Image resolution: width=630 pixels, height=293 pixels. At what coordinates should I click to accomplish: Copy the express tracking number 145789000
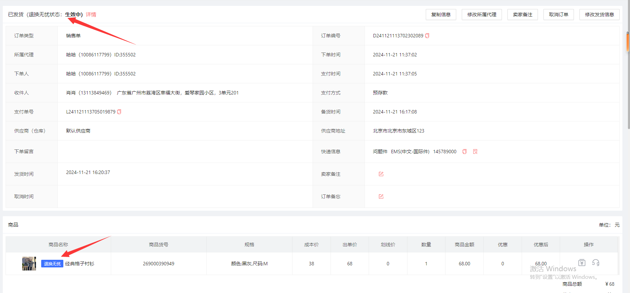click(465, 152)
